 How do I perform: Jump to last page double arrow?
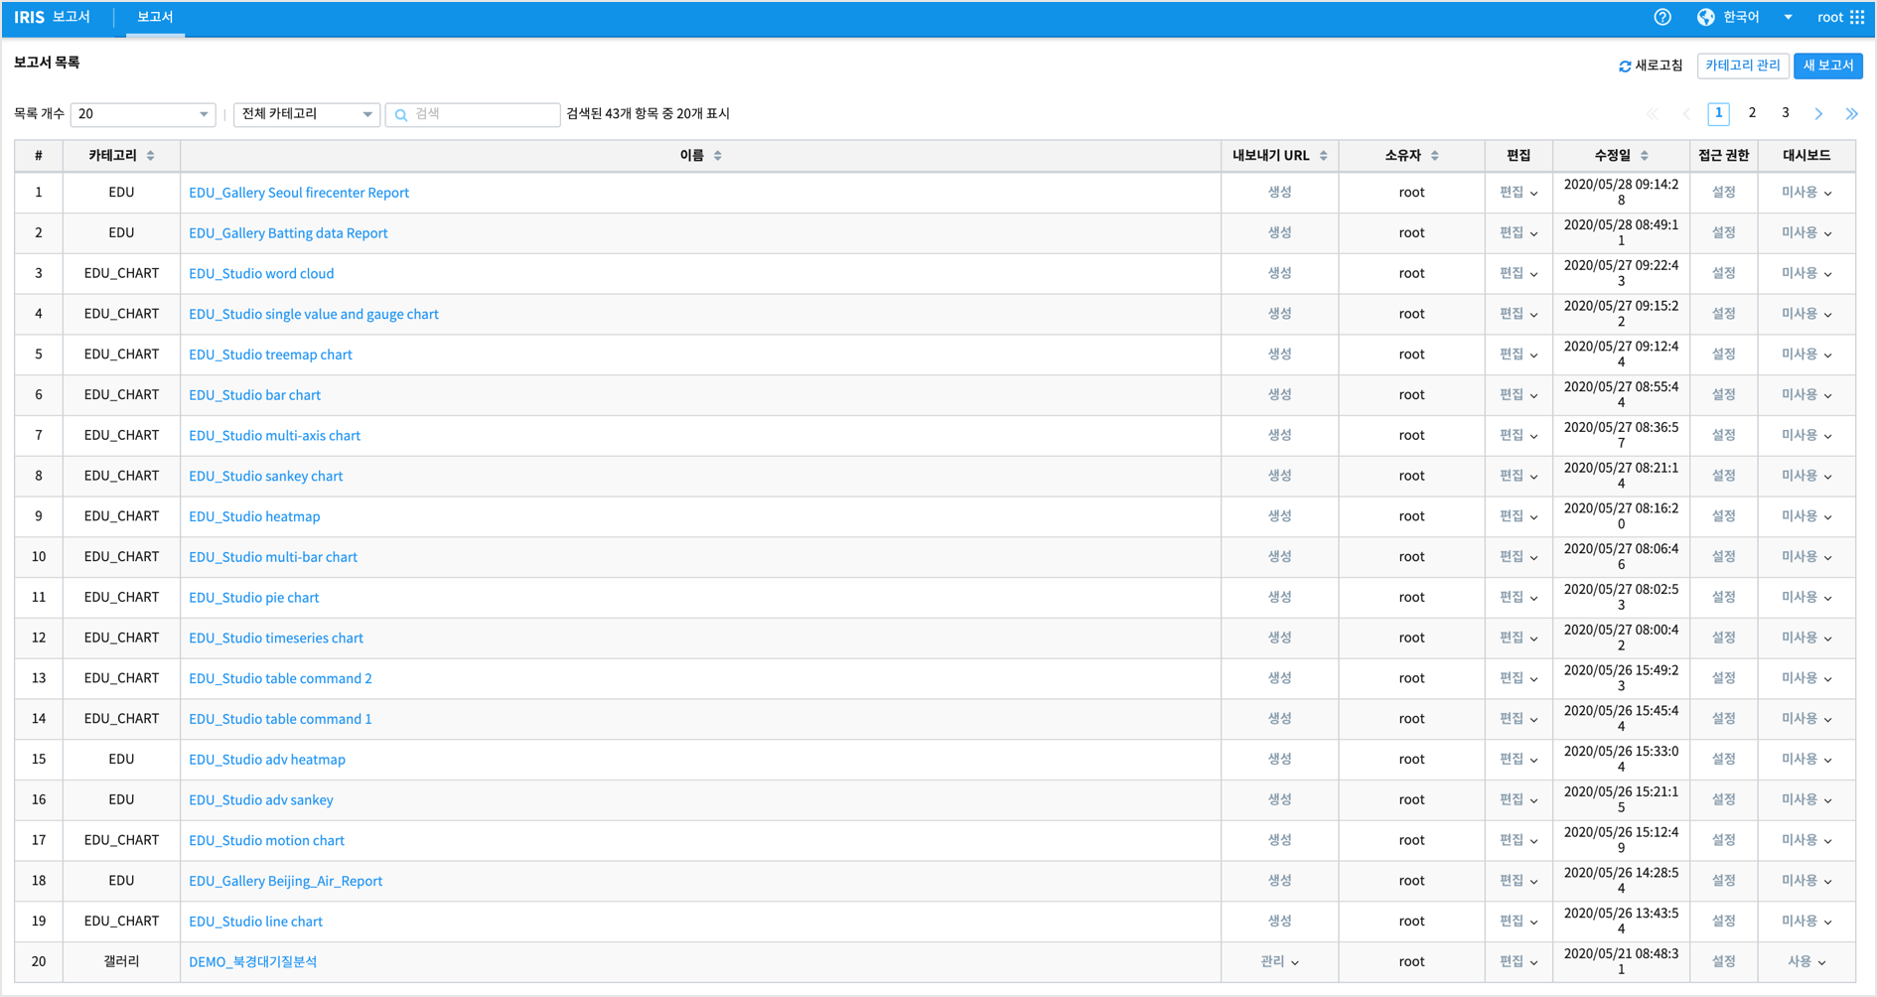[1852, 114]
